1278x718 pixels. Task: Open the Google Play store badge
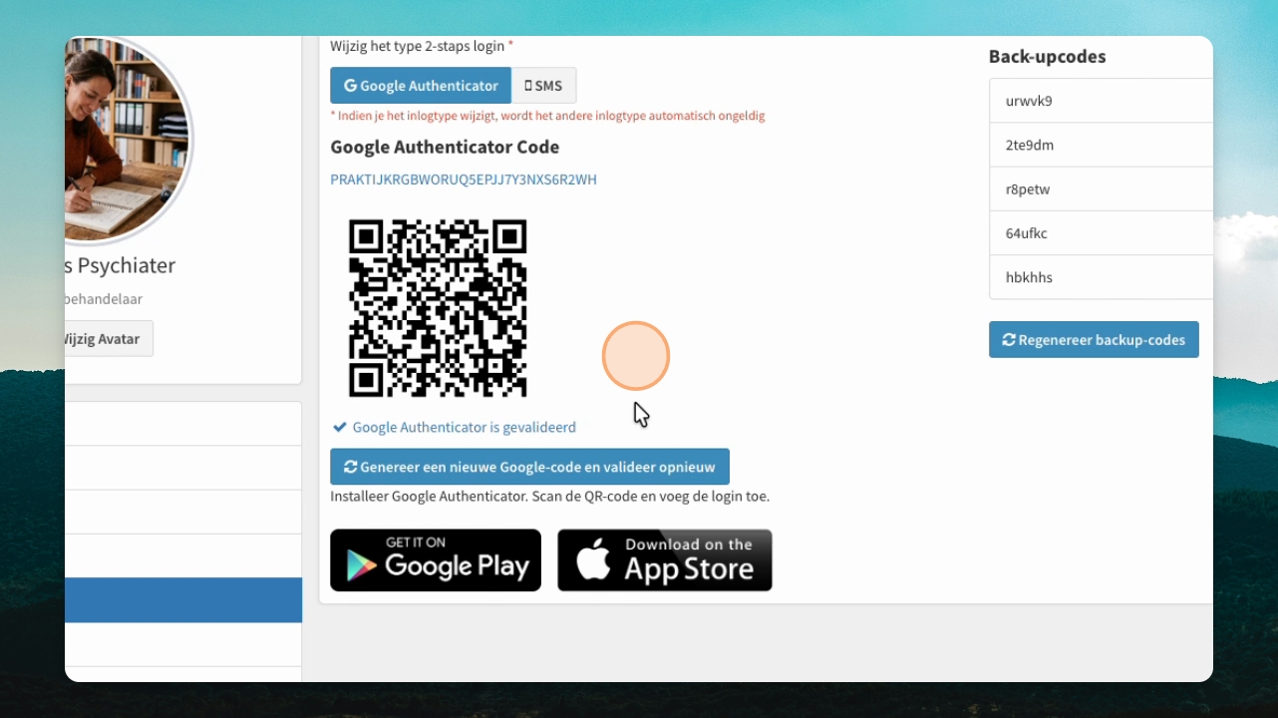click(436, 560)
